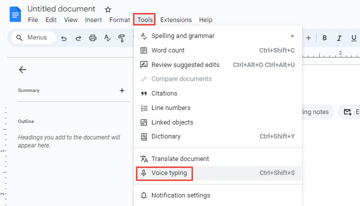Screen dimensions: 360x206
Task: Add a summary with plus icon
Action: coord(122,90)
